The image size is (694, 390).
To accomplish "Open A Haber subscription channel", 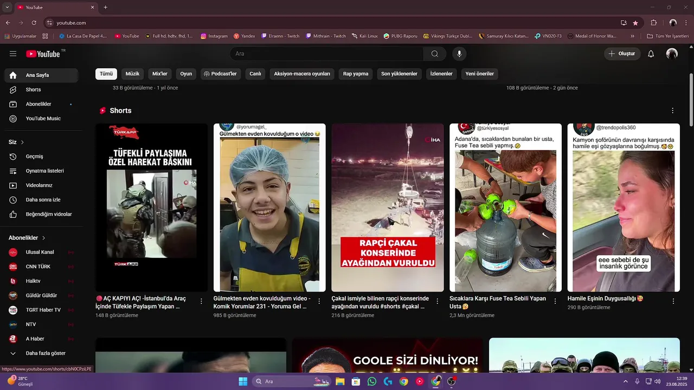I will [41, 339].
